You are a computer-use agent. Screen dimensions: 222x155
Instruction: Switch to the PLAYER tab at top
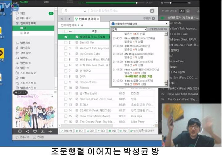24,2
